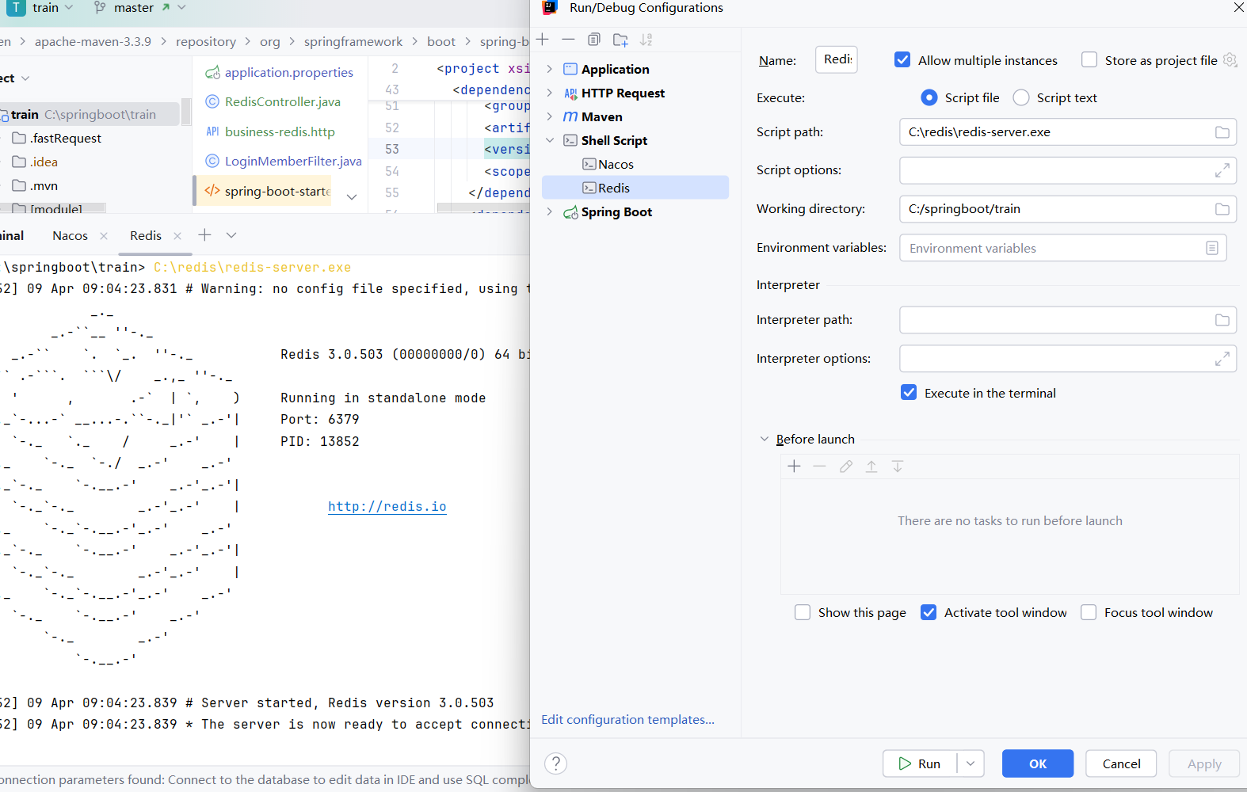
Task: Add a new terminal tab
Action: [204, 235]
